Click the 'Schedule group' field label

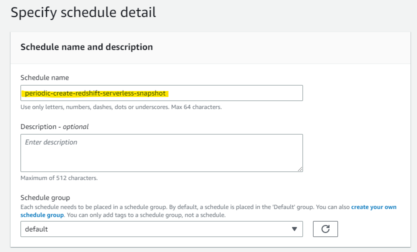45,197
